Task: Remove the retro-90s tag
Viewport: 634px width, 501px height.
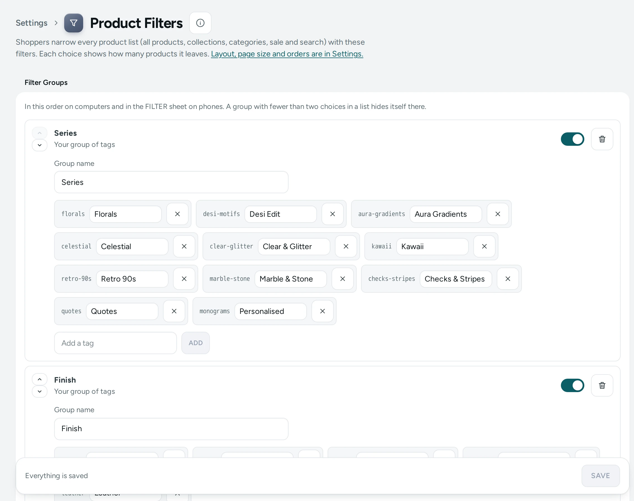Action: click(x=184, y=279)
